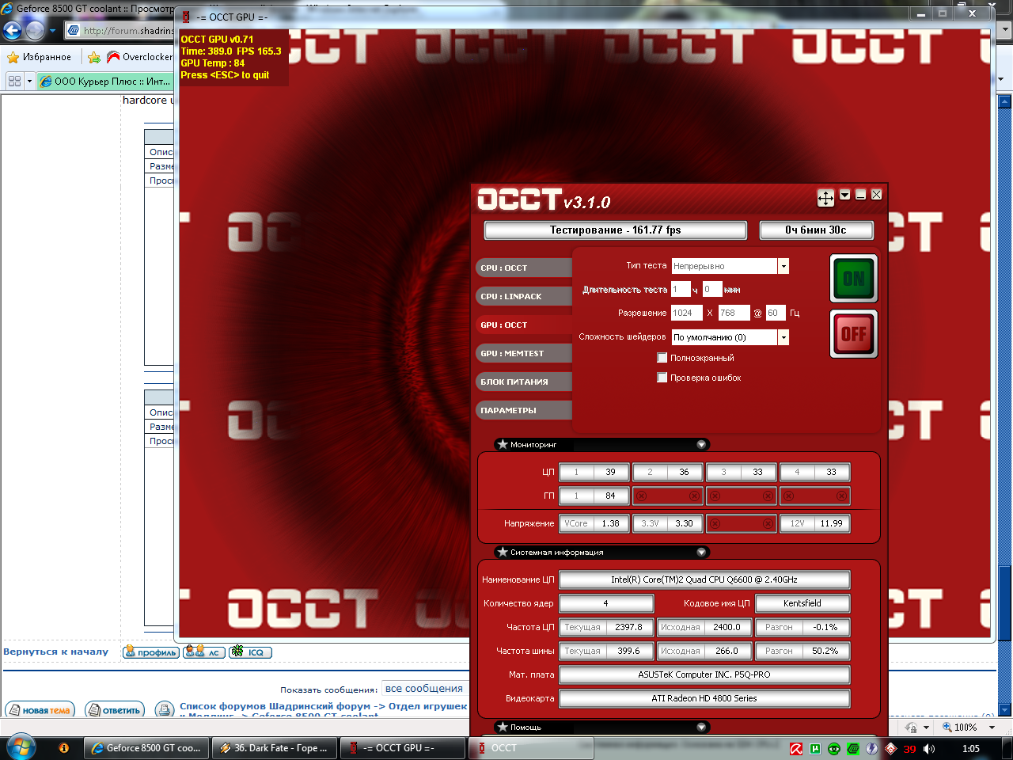The height and width of the screenshot is (760, 1013).
Task: Click the ответить forum button
Action: pos(115,710)
